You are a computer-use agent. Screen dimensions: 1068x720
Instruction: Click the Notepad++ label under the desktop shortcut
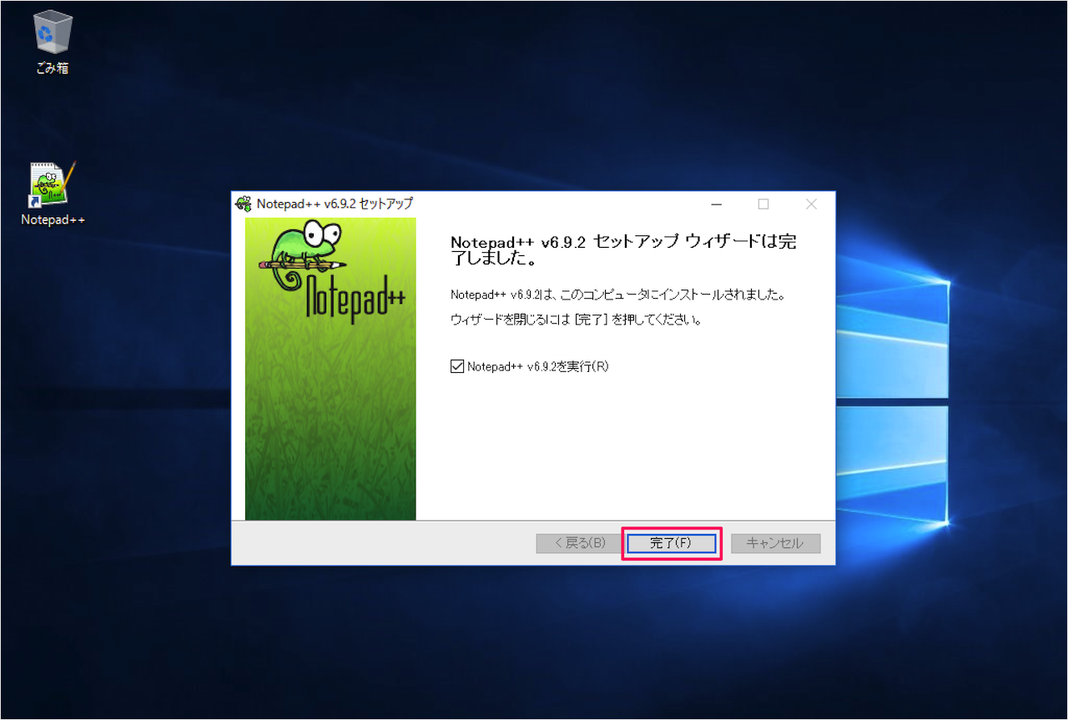point(53,219)
